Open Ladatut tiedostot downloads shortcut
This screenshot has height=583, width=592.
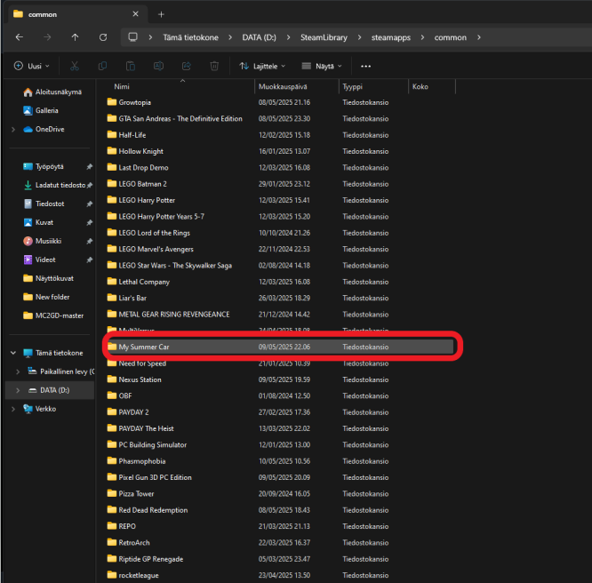(x=55, y=185)
